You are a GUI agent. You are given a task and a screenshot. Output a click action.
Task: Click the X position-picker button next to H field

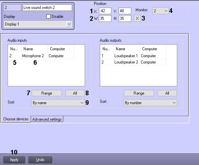pos(137,19)
